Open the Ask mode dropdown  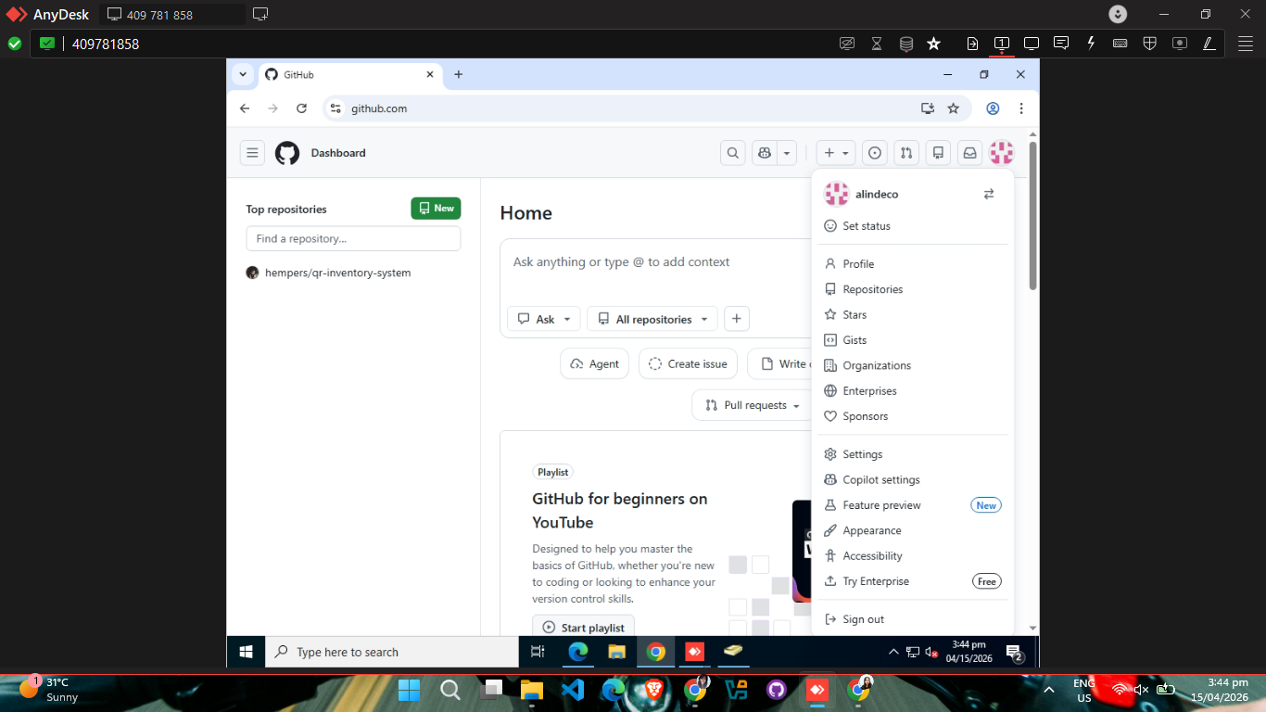pos(544,319)
